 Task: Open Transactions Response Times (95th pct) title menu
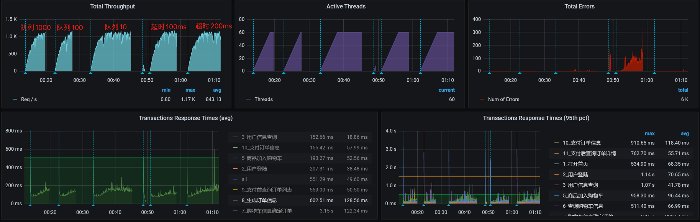coord(536,118)
